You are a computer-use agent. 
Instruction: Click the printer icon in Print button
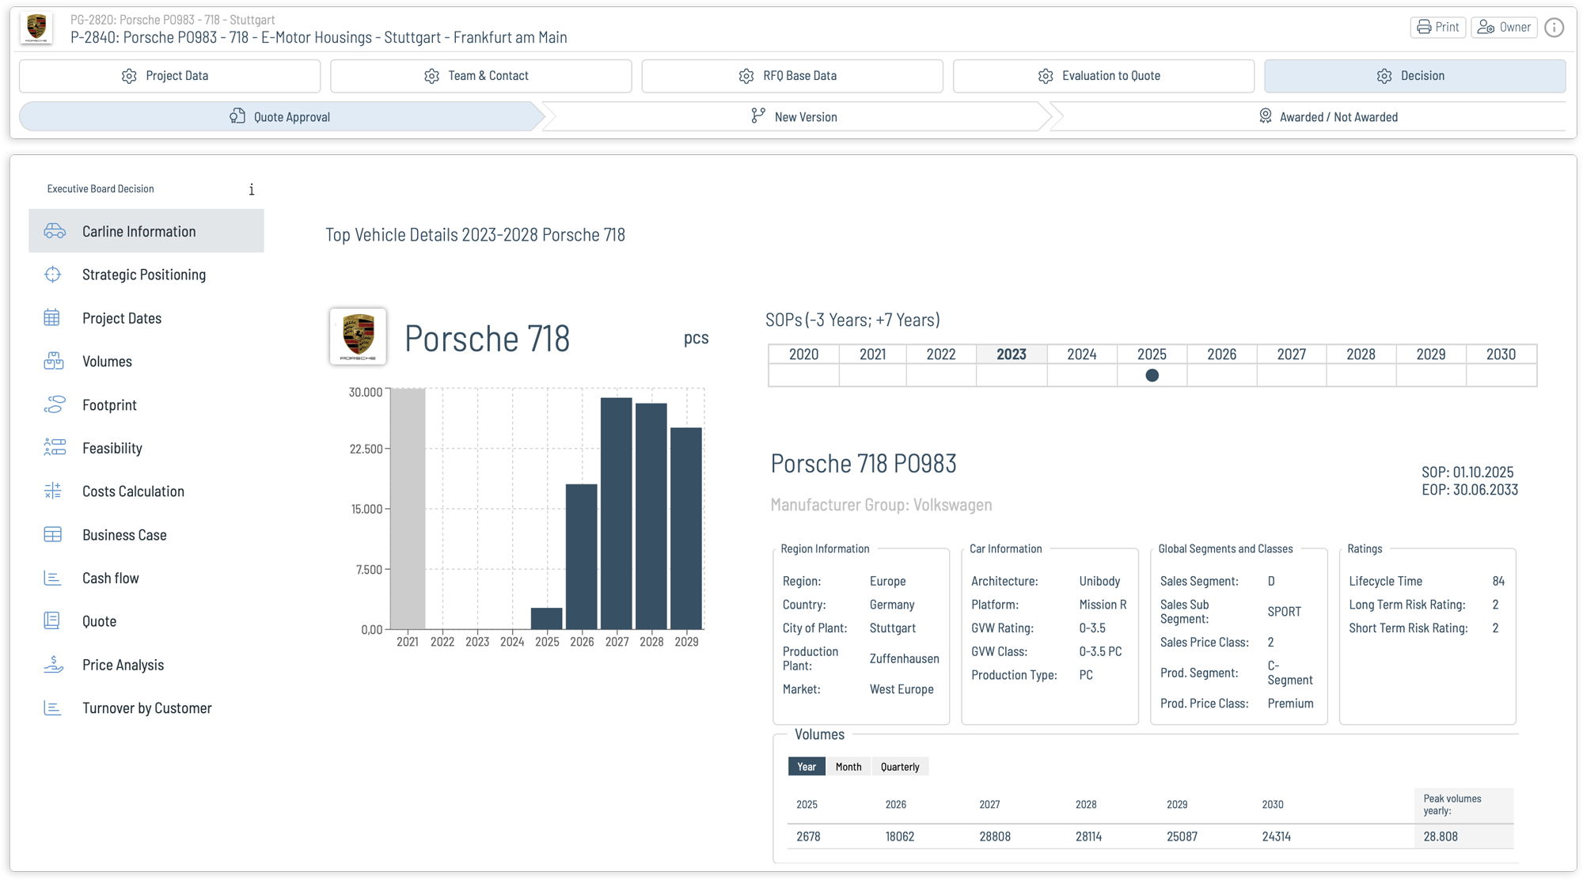click(x=1424, y=27)
